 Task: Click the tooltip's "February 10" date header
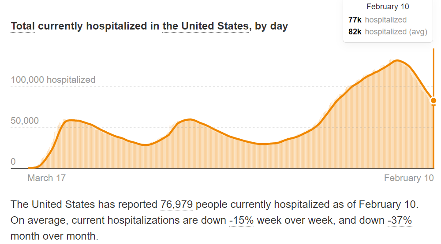point(388,7)
